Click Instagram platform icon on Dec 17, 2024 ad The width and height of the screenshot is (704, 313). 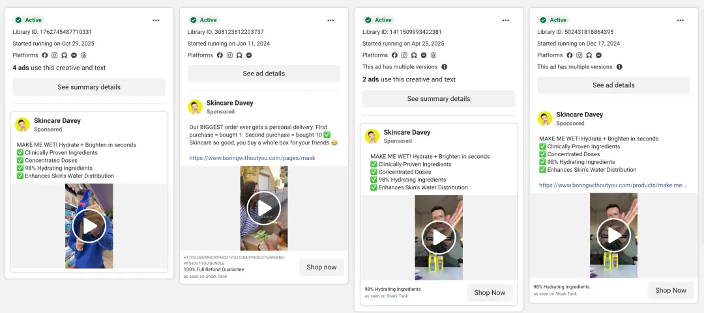tap(579, 55)
